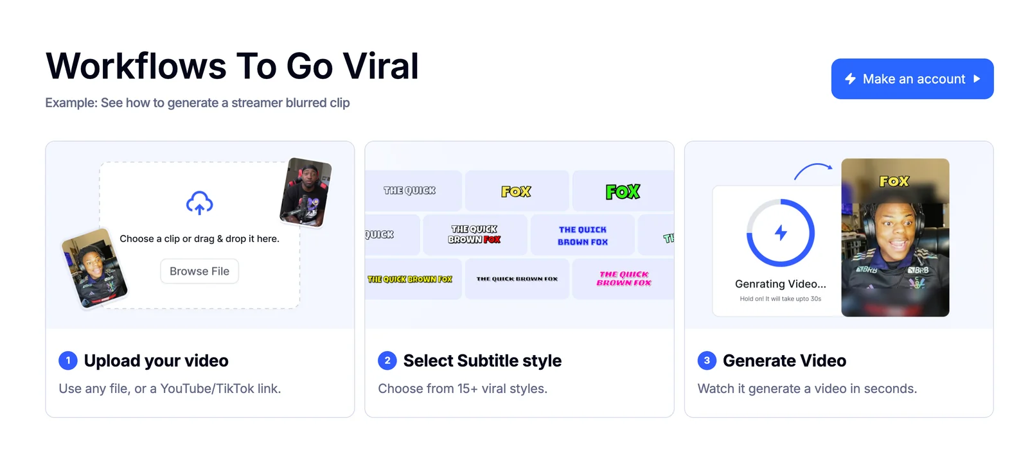Click the step 2 number badge
Image resolution: width=1028 pixels, height=461 pixels.
(x=387, y=361)
